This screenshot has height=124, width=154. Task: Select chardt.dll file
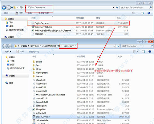pos(81,80)
